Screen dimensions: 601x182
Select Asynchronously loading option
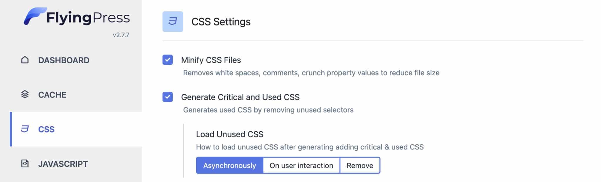click(229, 165)
